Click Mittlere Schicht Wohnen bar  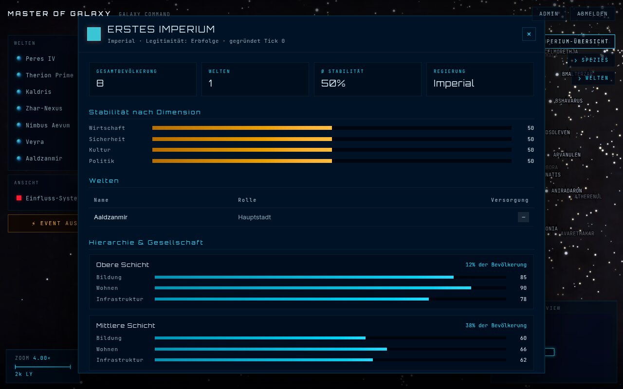pyautogui.click(x=330, y=349)
